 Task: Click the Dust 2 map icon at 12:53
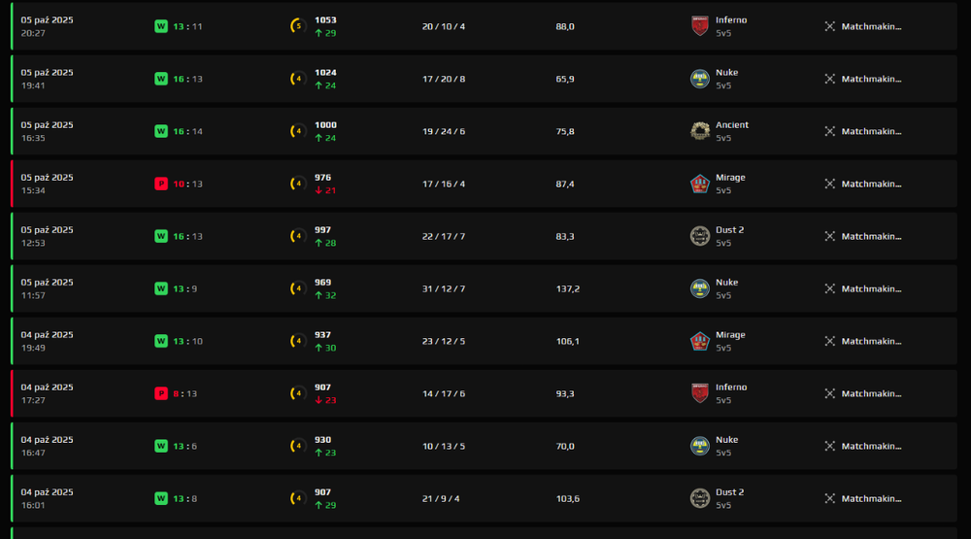pos(700,236)
